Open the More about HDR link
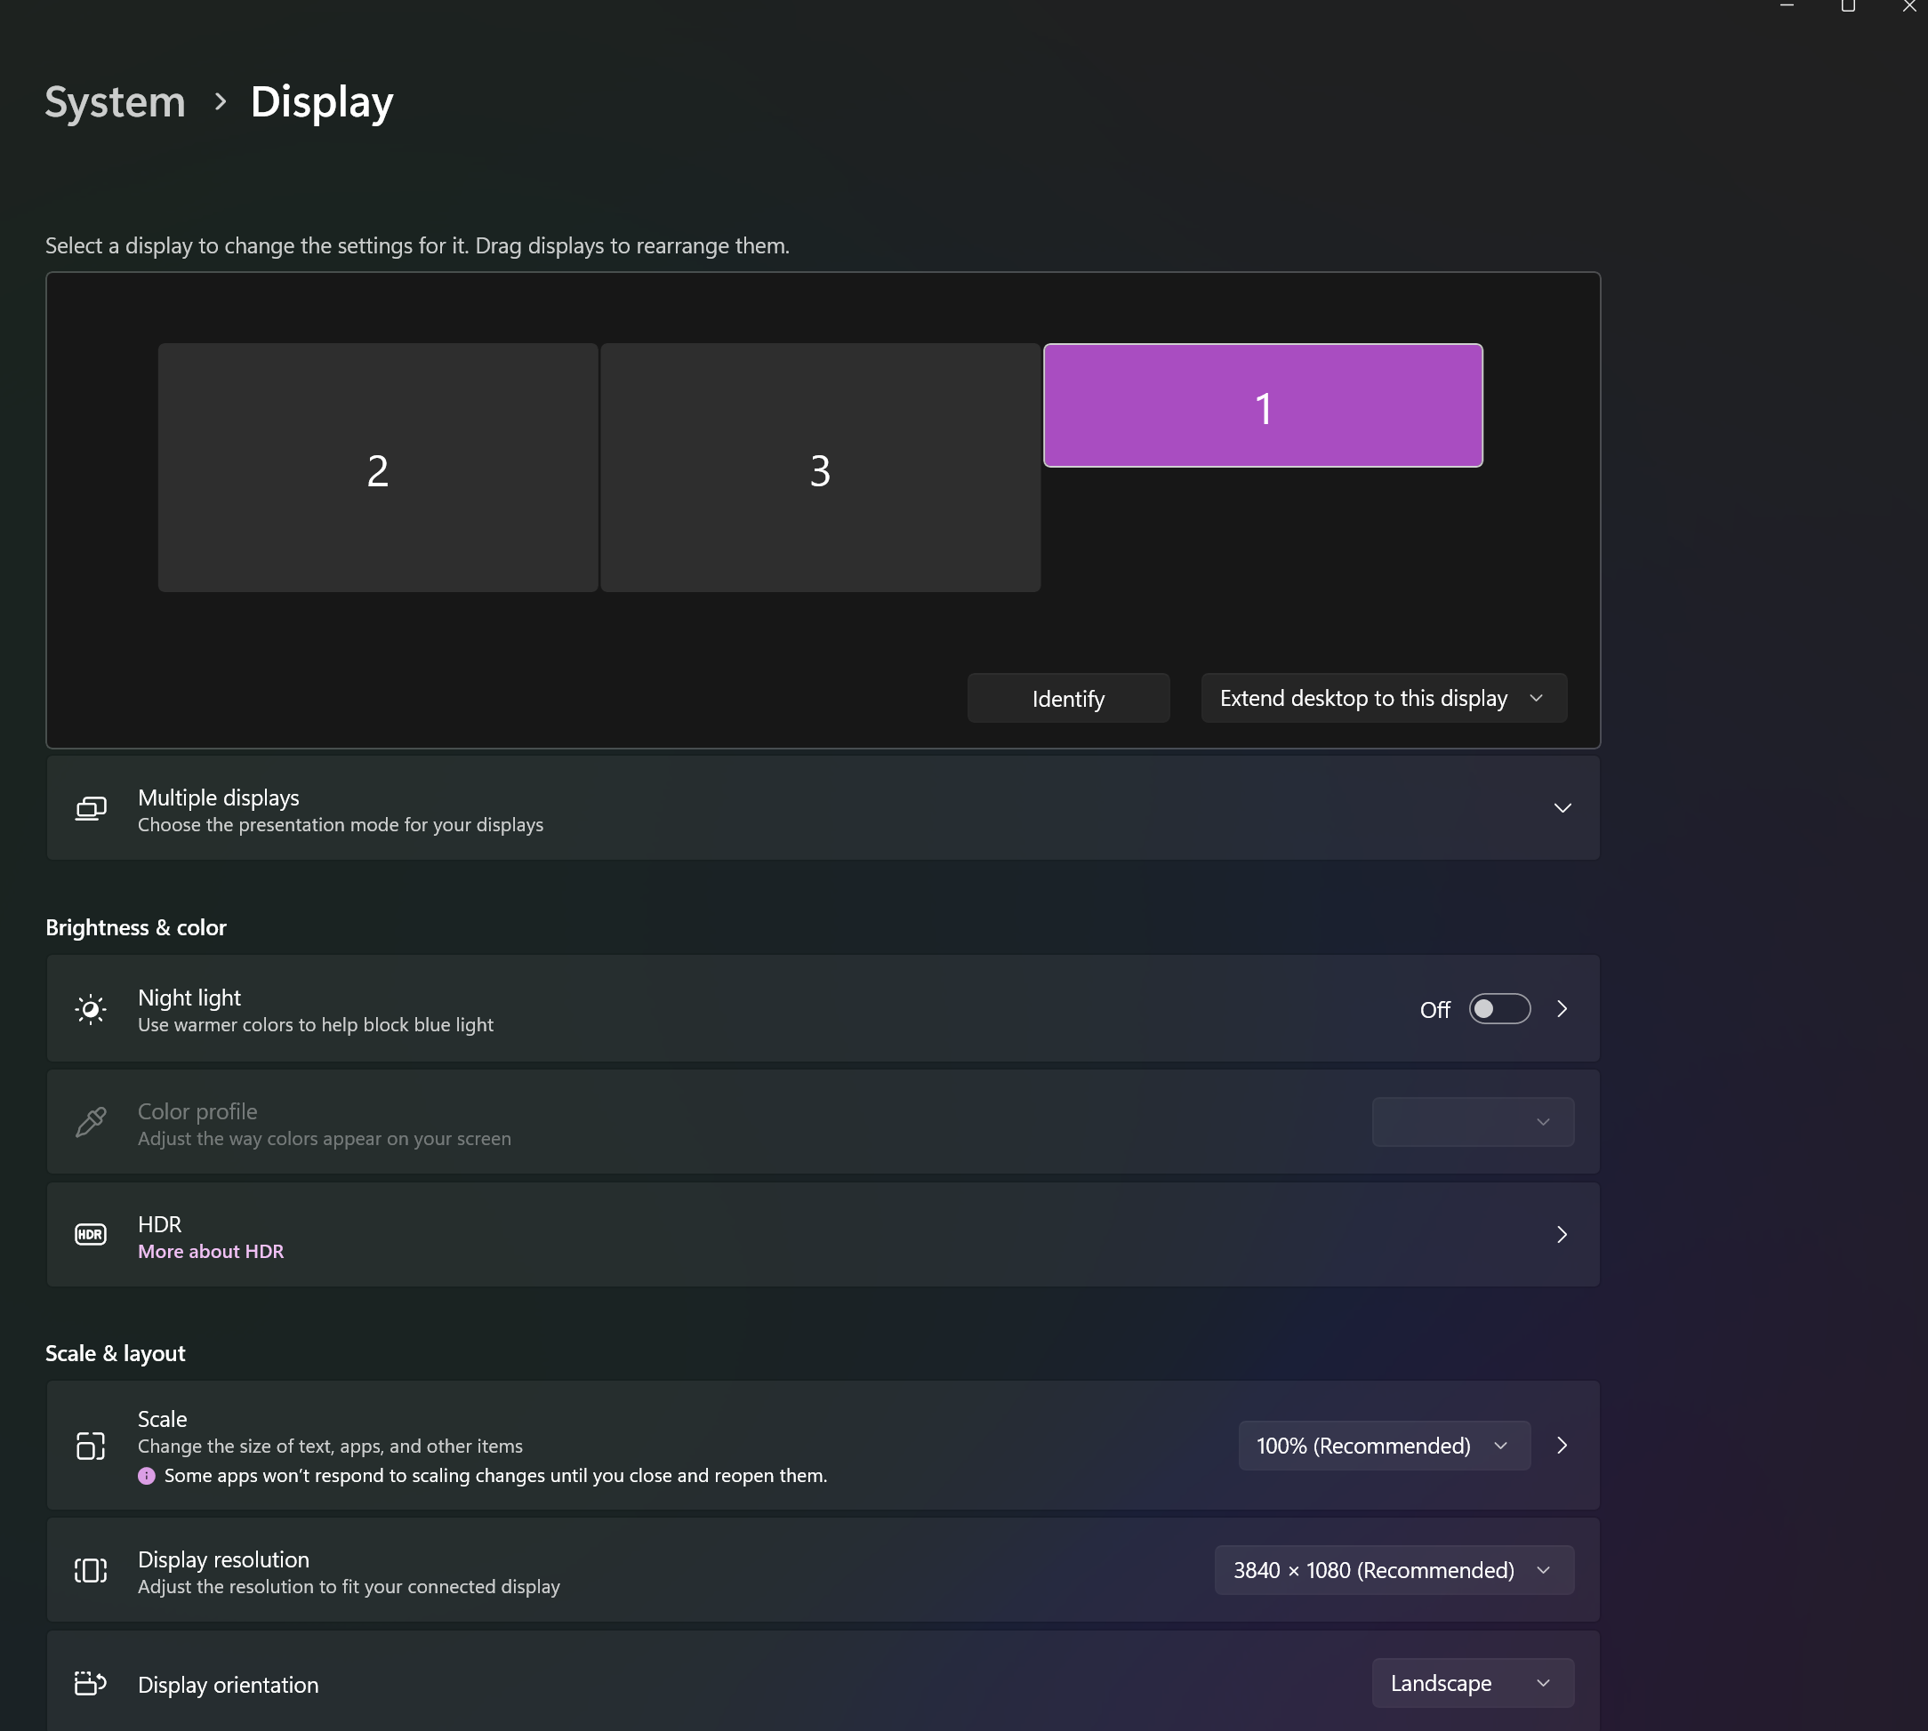1928x1731 pixels. click(210, 1252)
